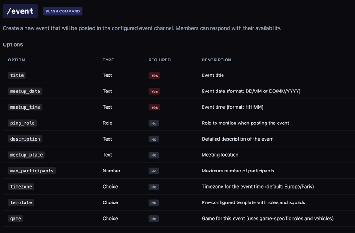355x233 pixels.
Task: Select the ping_role option tag
Action: 23,123
